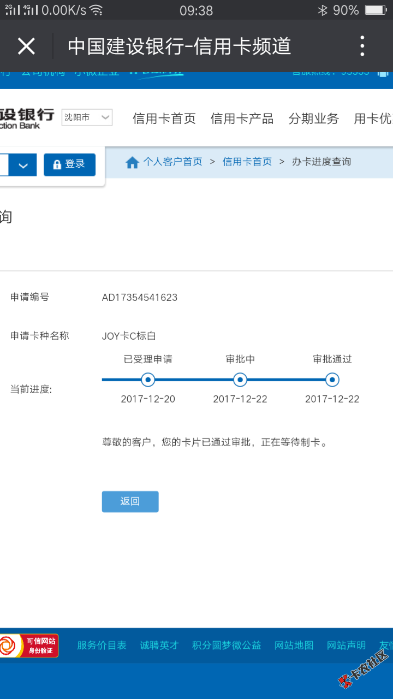Tap the page title 中国建设银行-信用卡频道
Screen dimensions: 393x699
click(x=180, y=46)
